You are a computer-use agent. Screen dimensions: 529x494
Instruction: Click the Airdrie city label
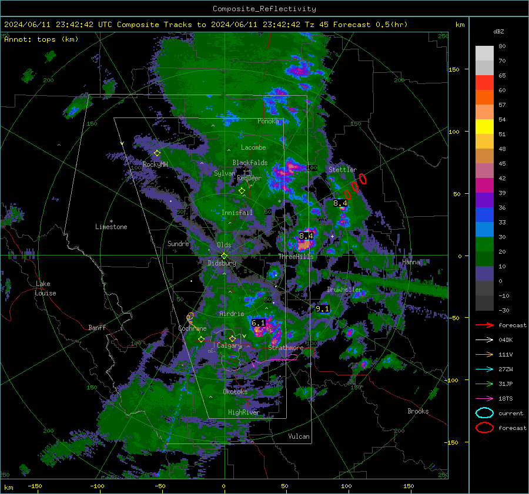(x=232, y=314)
